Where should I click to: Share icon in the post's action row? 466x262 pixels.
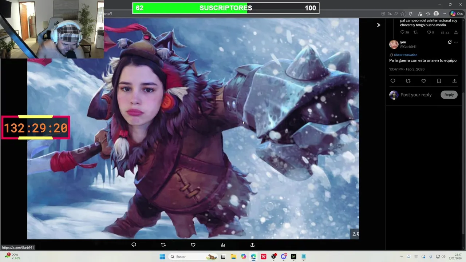coord(454,81)
